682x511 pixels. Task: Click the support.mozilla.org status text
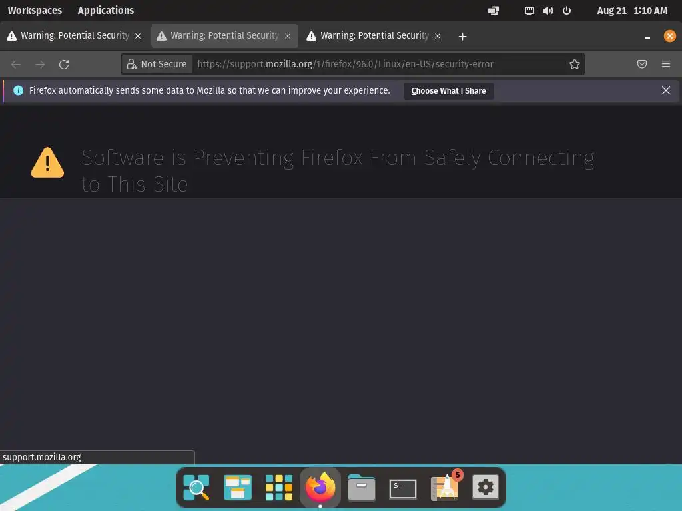click(42, 457)
